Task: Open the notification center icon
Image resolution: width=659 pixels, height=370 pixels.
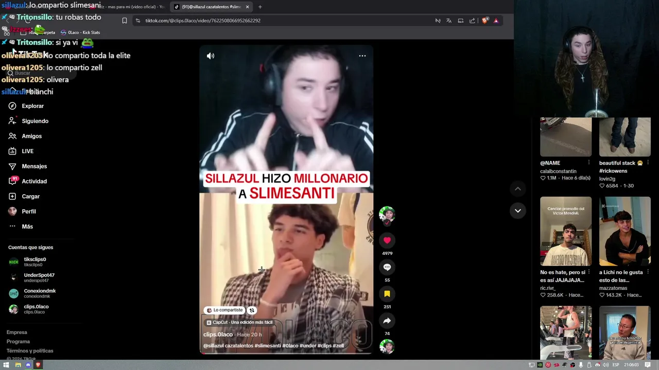Action: (648, 365)
